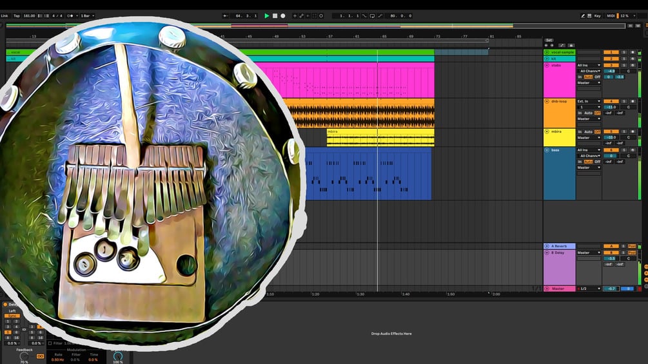
Task: Click the Tap tempo button
Action: [x=17, y=15]
